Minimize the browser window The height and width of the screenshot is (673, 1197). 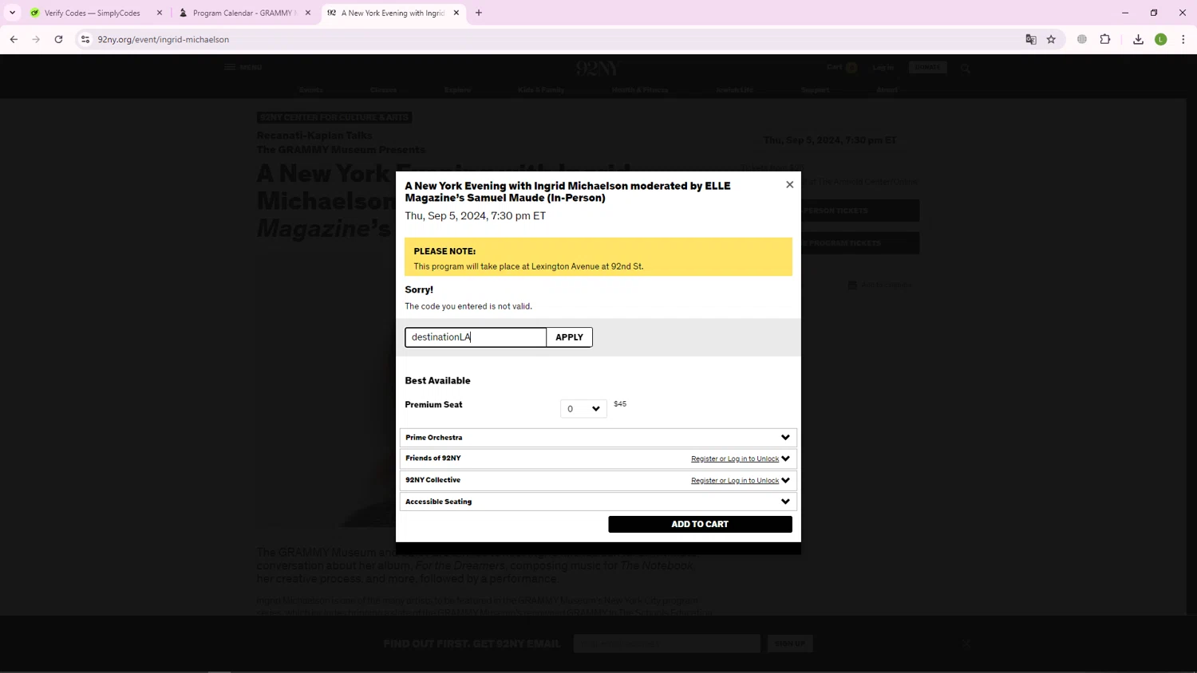(x=1125, y=13)
